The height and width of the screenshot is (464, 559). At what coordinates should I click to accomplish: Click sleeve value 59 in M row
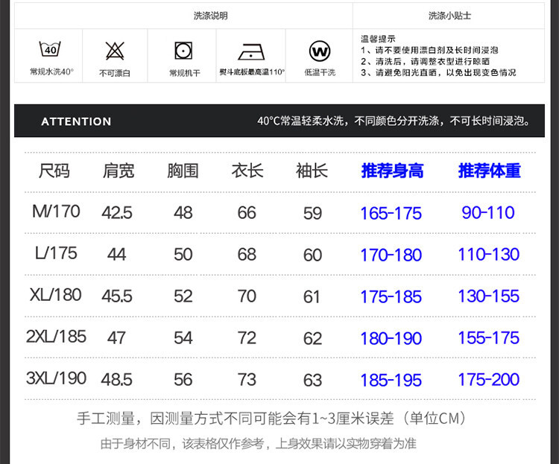[x=312, y=214]
